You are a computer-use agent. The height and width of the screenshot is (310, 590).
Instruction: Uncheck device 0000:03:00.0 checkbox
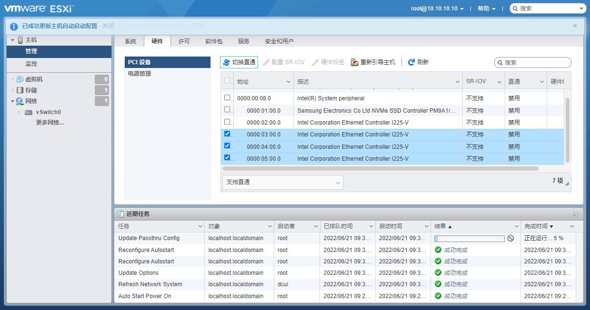click(x=227, y=134)
